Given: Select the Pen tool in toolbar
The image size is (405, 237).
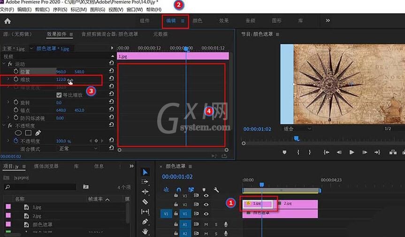Looking at the screenshot, I should pyautogui.click(x=145, y=222).
